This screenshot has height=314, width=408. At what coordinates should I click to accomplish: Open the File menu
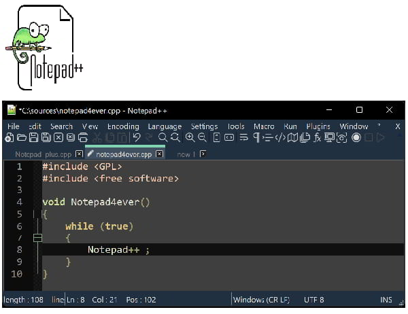(14, 126)
